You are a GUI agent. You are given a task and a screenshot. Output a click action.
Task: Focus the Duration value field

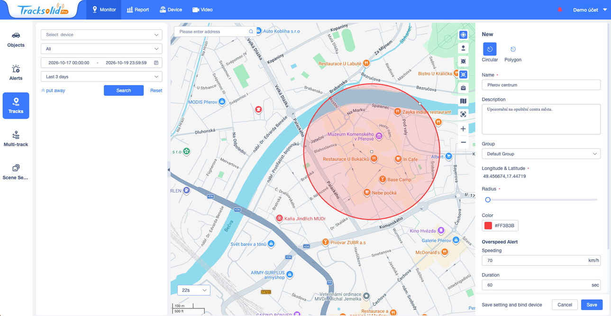[x=541, y=285]
